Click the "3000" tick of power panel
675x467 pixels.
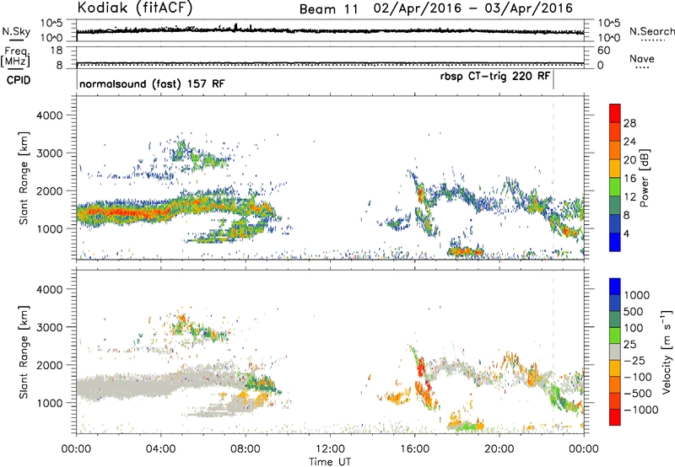click(x=50, y=153)
